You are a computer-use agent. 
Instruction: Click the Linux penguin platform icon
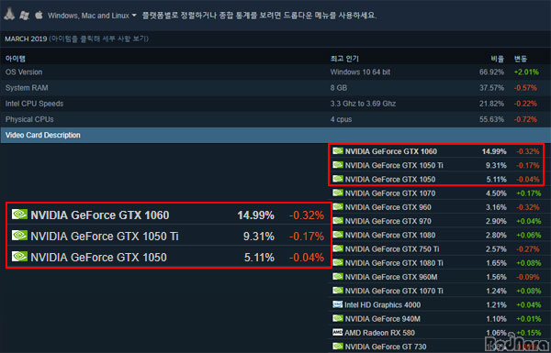[9, 15]
